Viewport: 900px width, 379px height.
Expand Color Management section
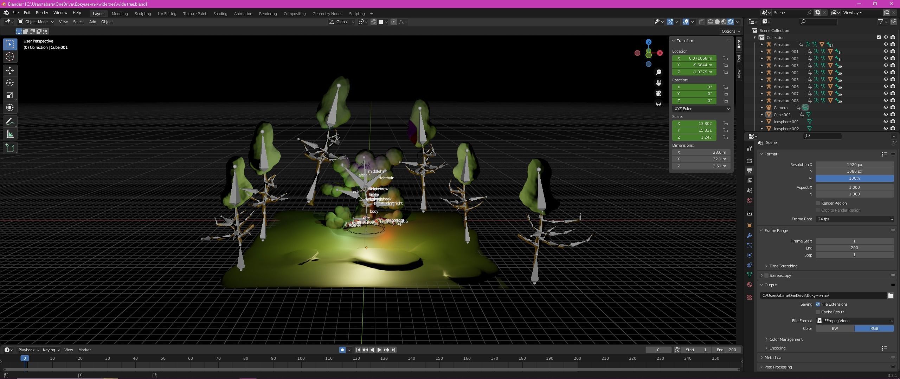coord(786,339)
